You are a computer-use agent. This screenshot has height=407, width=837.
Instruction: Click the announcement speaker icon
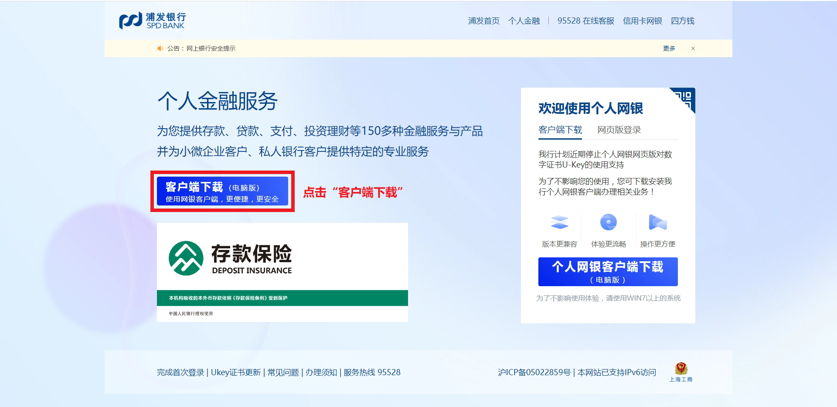[x=160, y=48]
